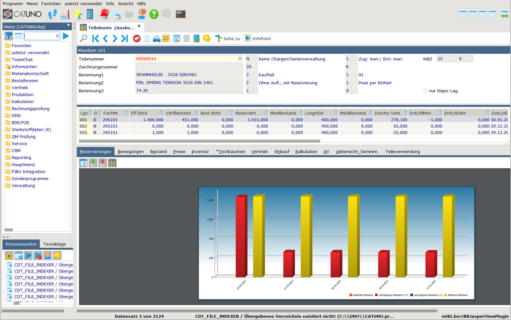The height and width of the screenshot is (320, 511).
Task: Click the yellow bar chart icon below tabs
Action: [112, 163]
